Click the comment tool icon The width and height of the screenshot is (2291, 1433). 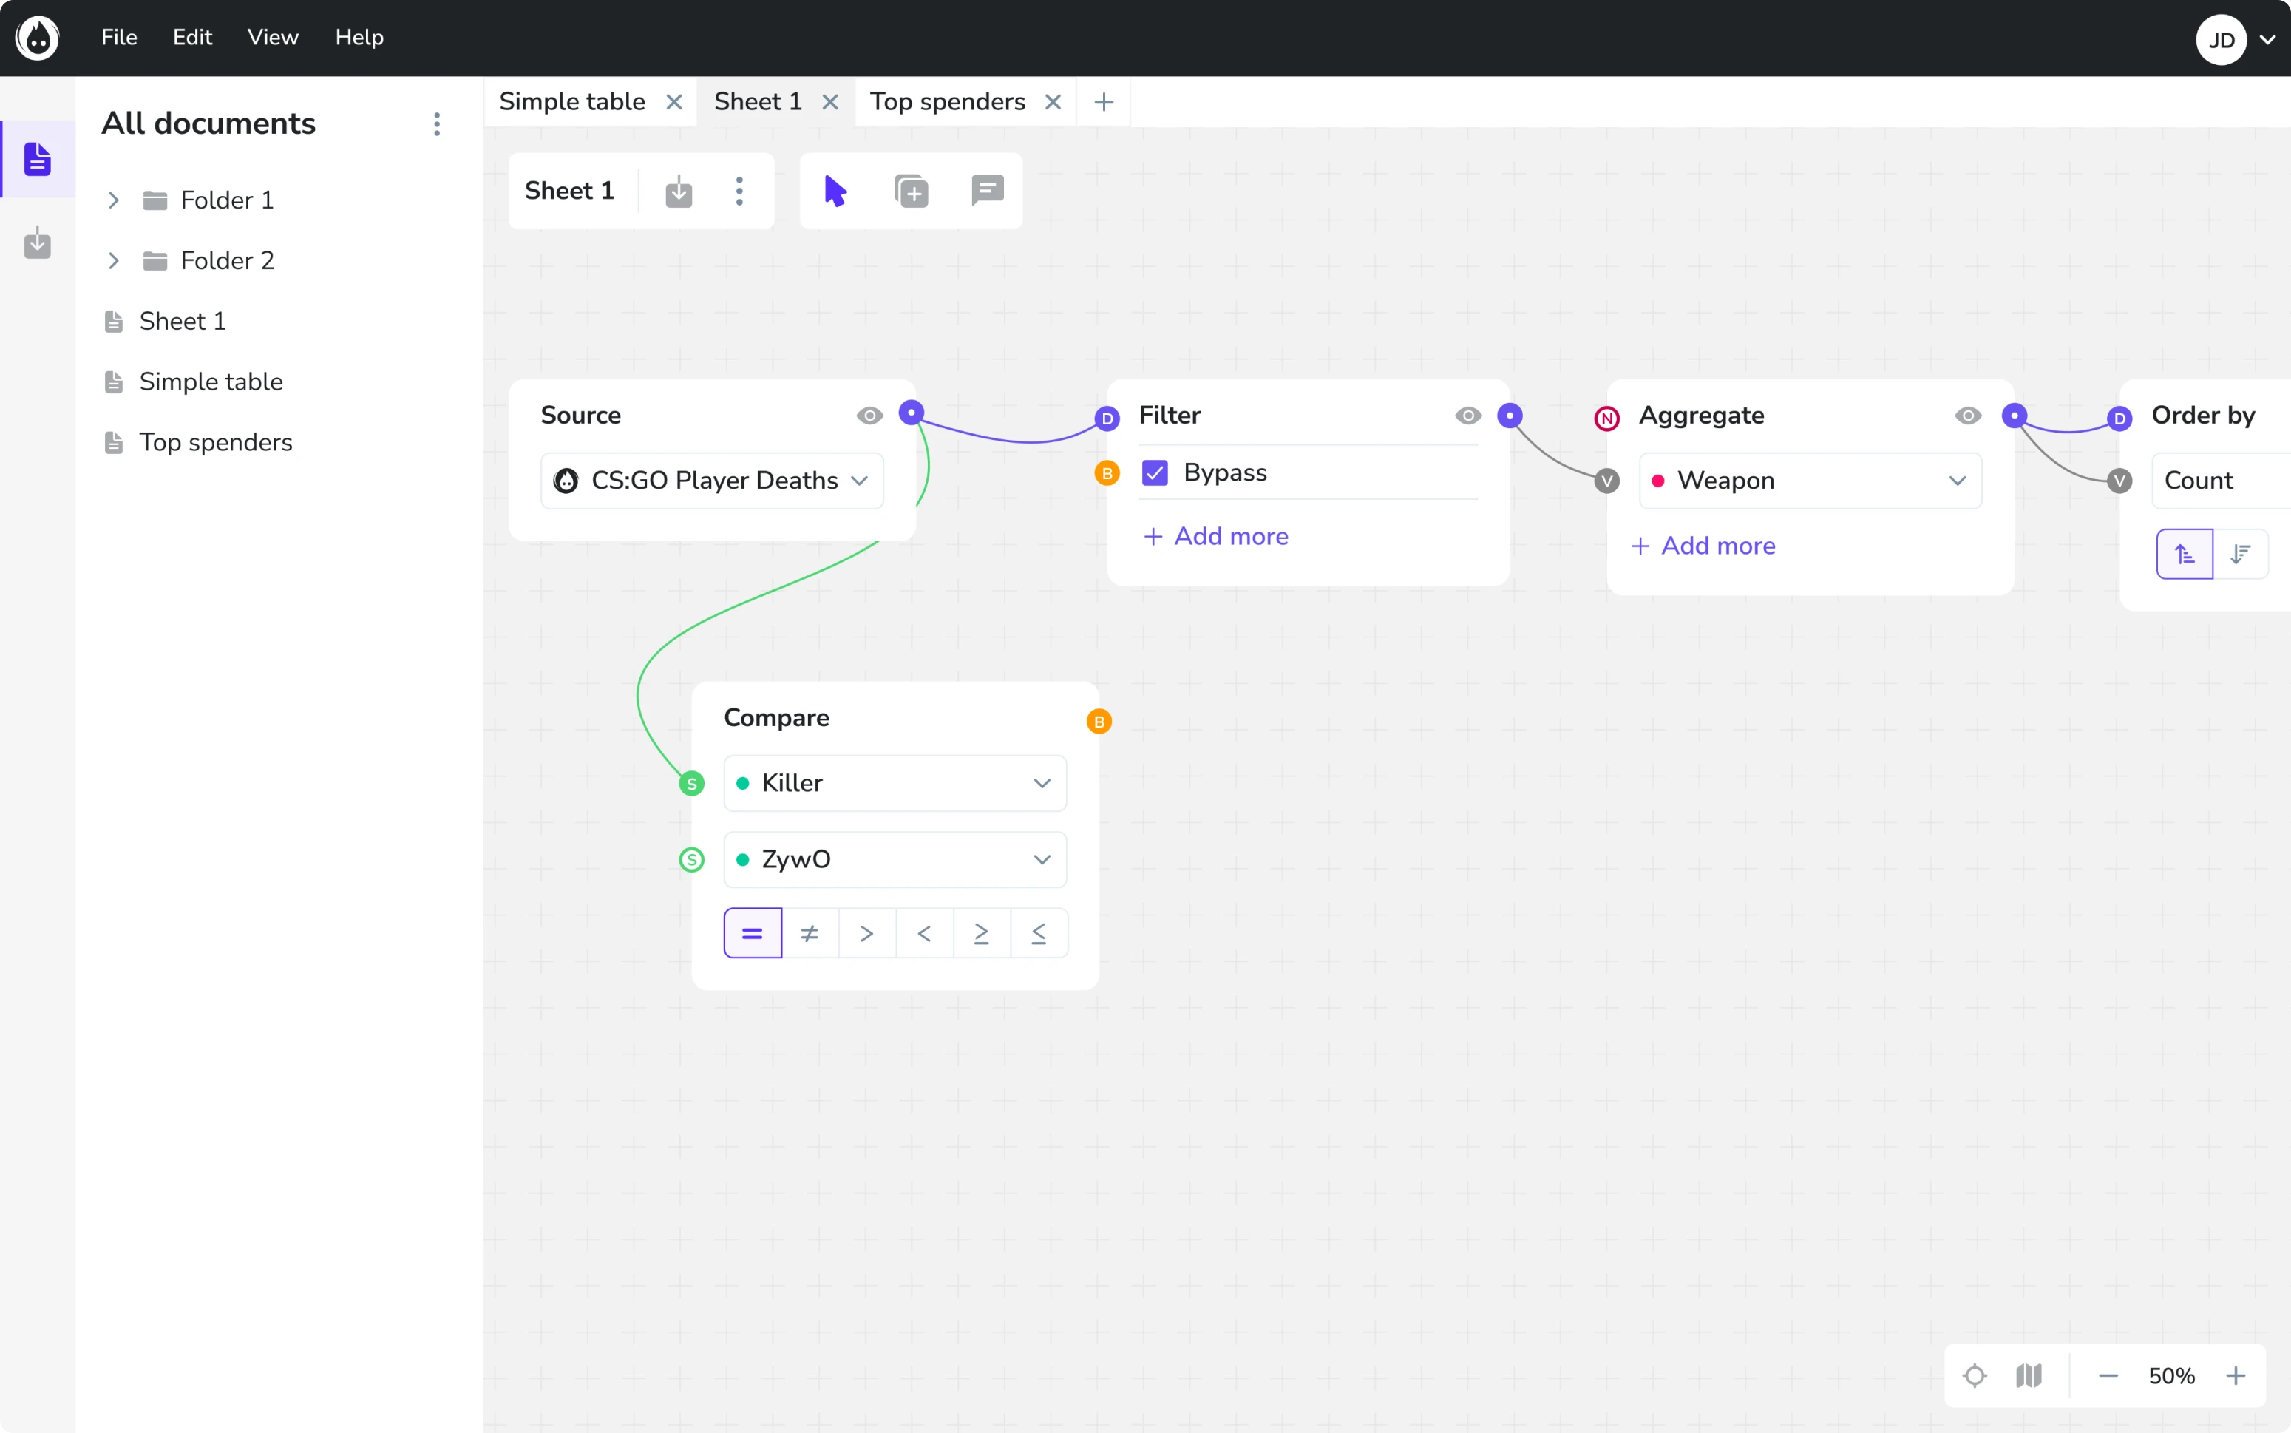(987, 191)
